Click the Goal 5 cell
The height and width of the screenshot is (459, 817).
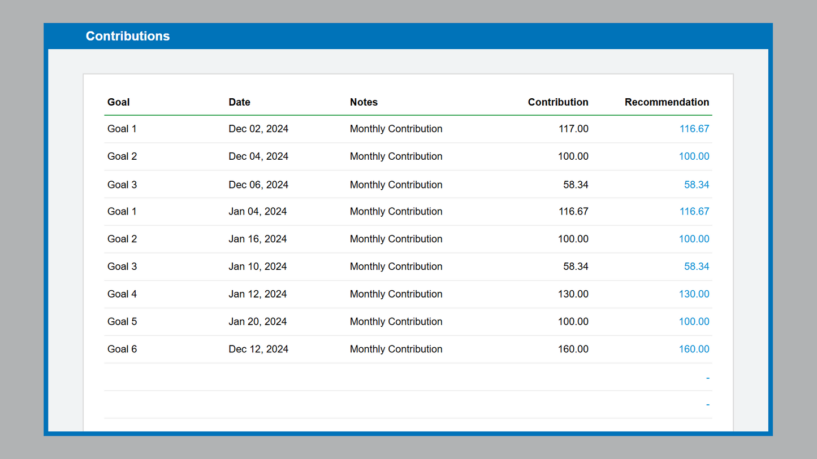pyautogui.click(x=122, y=322)
